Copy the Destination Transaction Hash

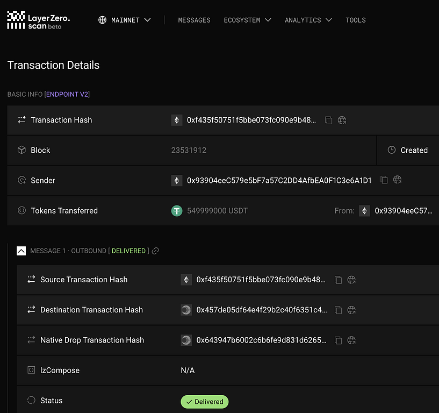pos(338,310)
